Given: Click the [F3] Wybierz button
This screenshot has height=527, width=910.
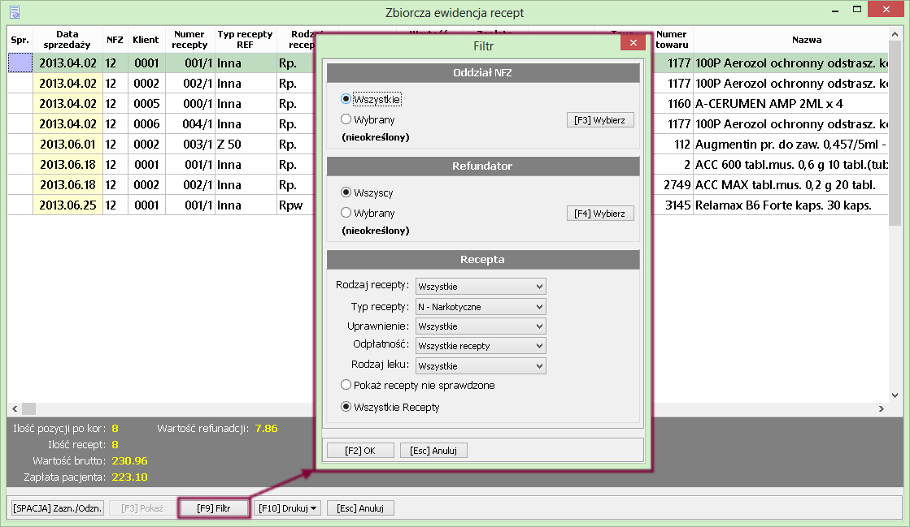Looking at the screenshot, I should pyautogui.click(x=599, y=120).
